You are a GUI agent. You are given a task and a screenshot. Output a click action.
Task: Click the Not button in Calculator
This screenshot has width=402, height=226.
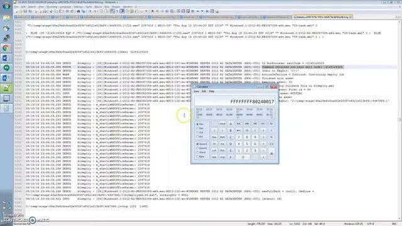click(214, 157)
